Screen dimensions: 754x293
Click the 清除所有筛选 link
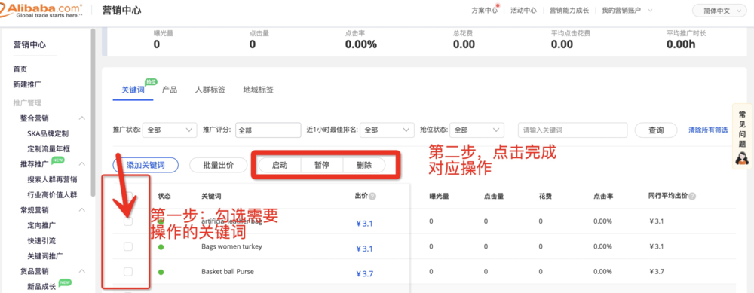coord(708,130)
